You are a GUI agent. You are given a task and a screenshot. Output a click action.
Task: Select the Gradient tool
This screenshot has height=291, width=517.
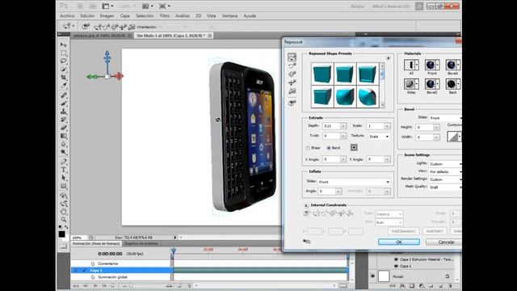pyautogui.click(x=63, y=136)
